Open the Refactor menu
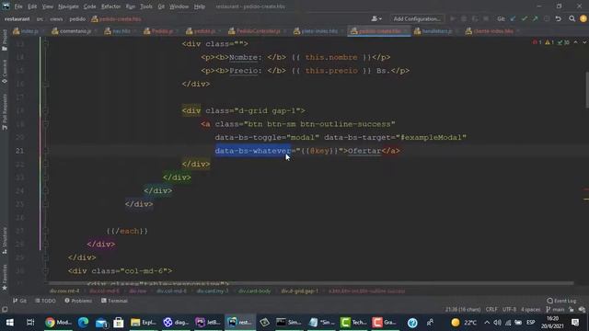This screenshot has width=589, height=331. point(110,6)
